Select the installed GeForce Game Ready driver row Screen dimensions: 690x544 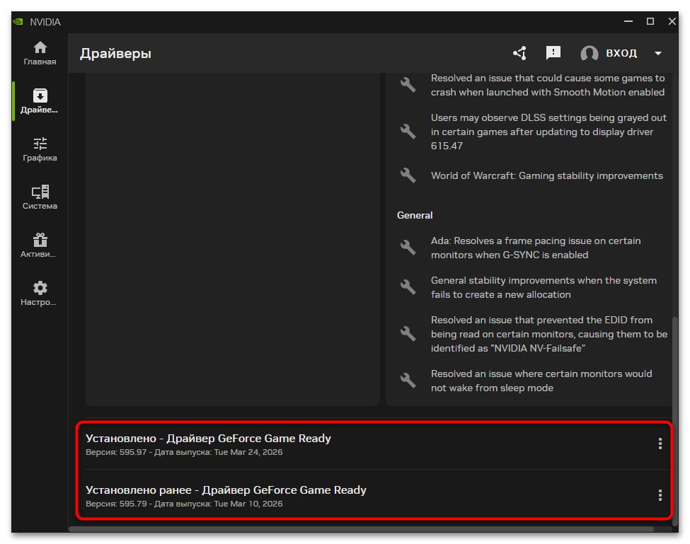(378, 444)
